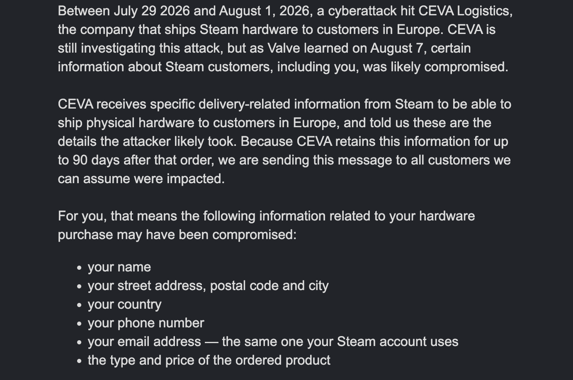Click 'your street address, postal code and city'
This screenshot has width=573, height=380.
208,286
